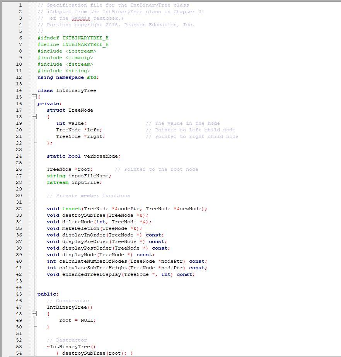Select line number 14
The height and width of the screenshot is (357, 341).
click(x=18, y=90)
